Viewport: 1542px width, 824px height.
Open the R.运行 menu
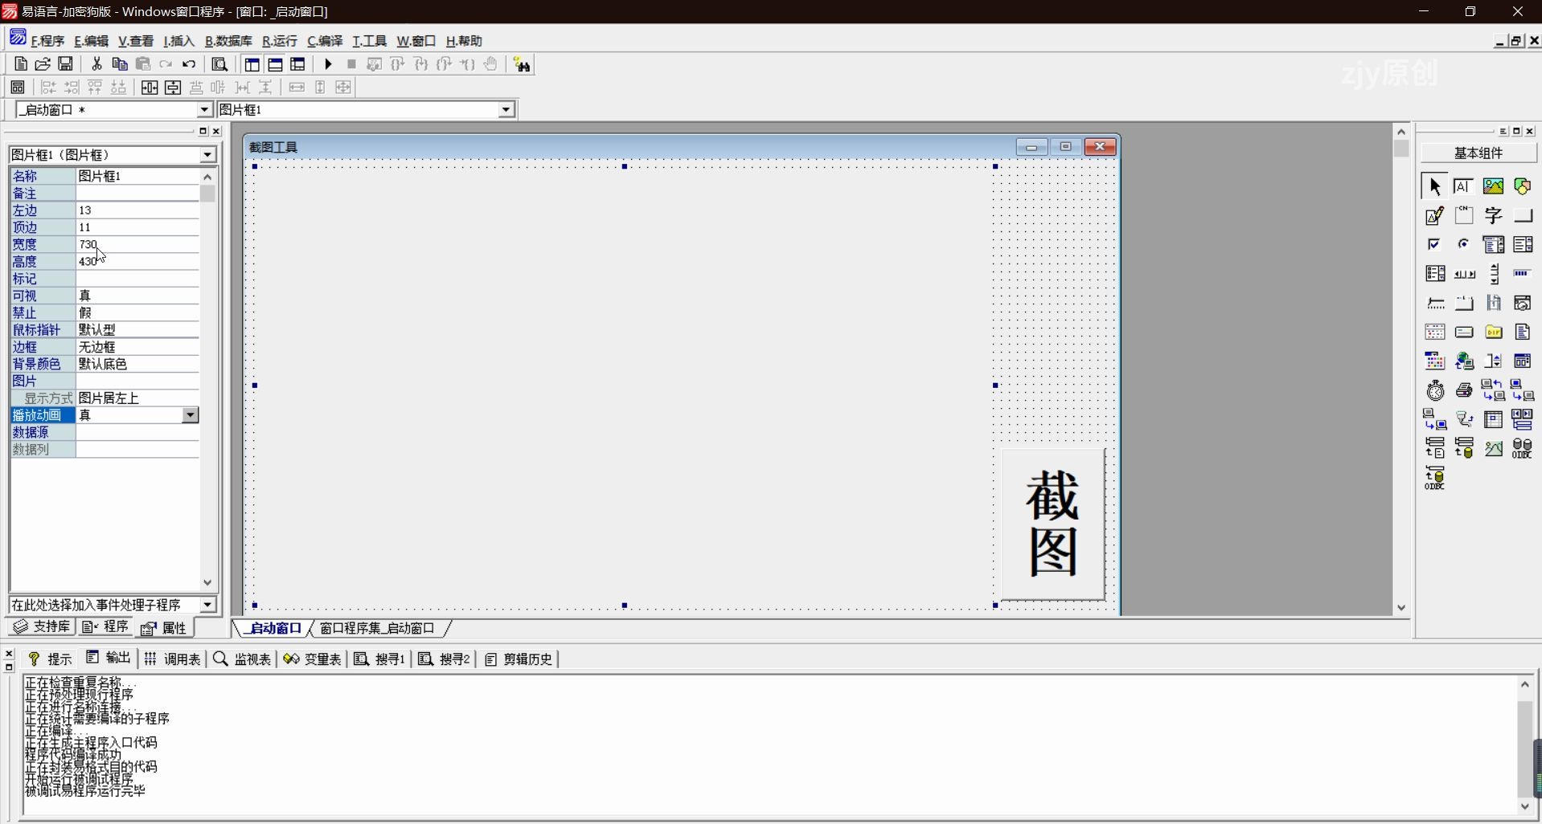(x=280, y=41)
